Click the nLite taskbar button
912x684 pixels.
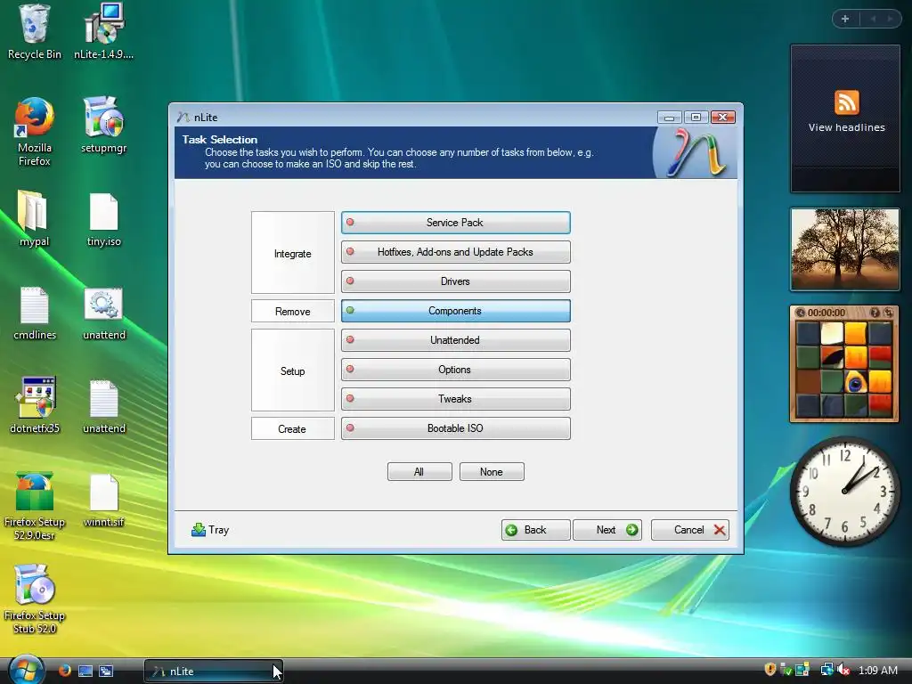coord(214,672)
